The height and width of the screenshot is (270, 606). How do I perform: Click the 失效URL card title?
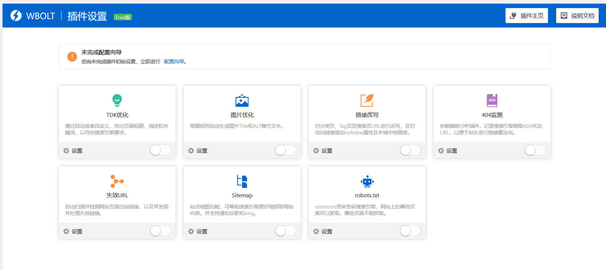point(117,195)
